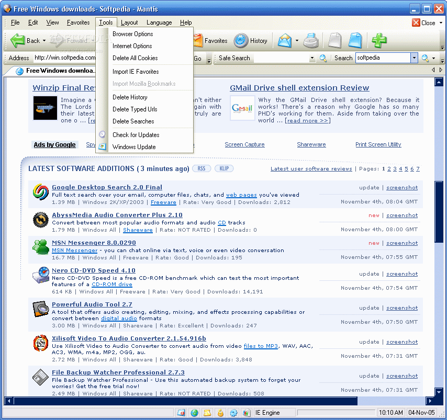Click the red X Close icon
This screenshot has width=447, height=420.
point(416,22)
